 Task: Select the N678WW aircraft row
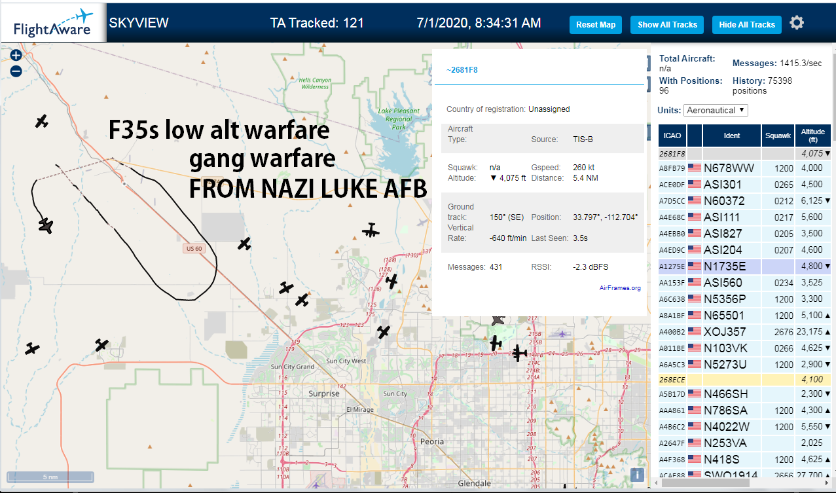point(745,168)
